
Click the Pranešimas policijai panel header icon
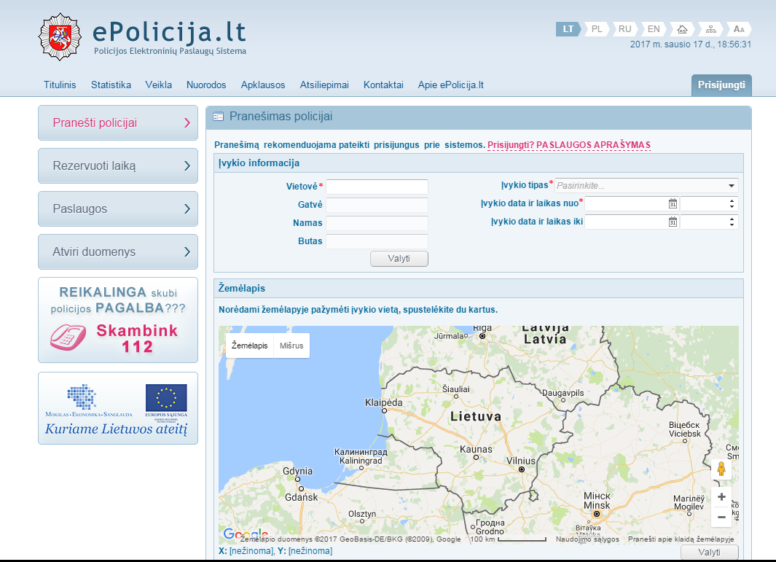click(218, 117)
